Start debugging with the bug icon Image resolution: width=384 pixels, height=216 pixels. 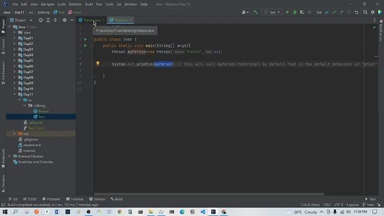click(295, 12)
